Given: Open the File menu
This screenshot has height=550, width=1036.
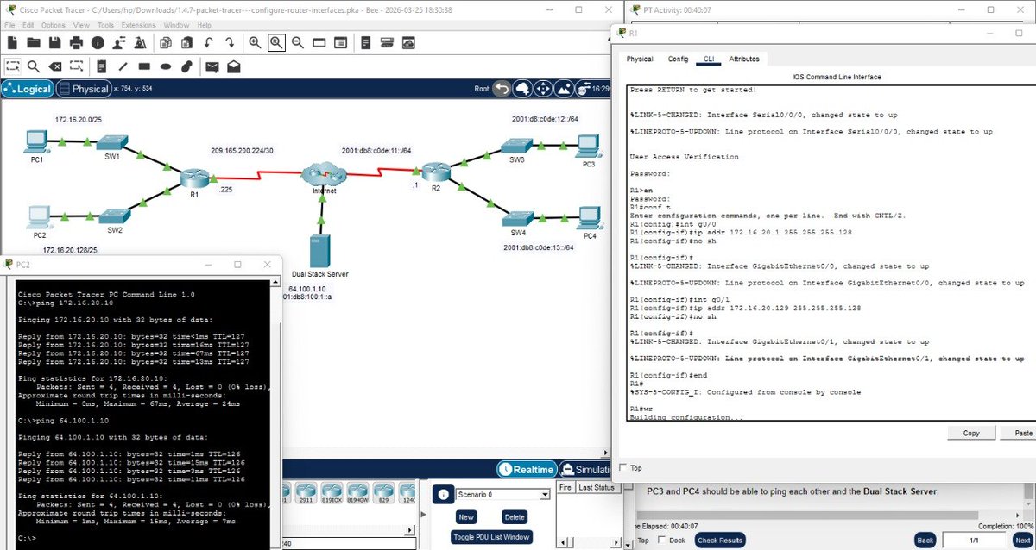Looking at the screenshot, I should 9,25.
